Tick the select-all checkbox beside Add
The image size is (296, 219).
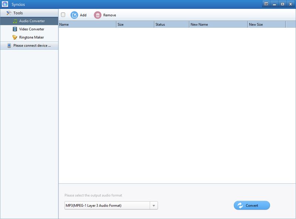click(x=63, y=15)
